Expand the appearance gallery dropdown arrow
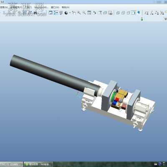This screenshot has height=167, width=167. coord(70,13)
